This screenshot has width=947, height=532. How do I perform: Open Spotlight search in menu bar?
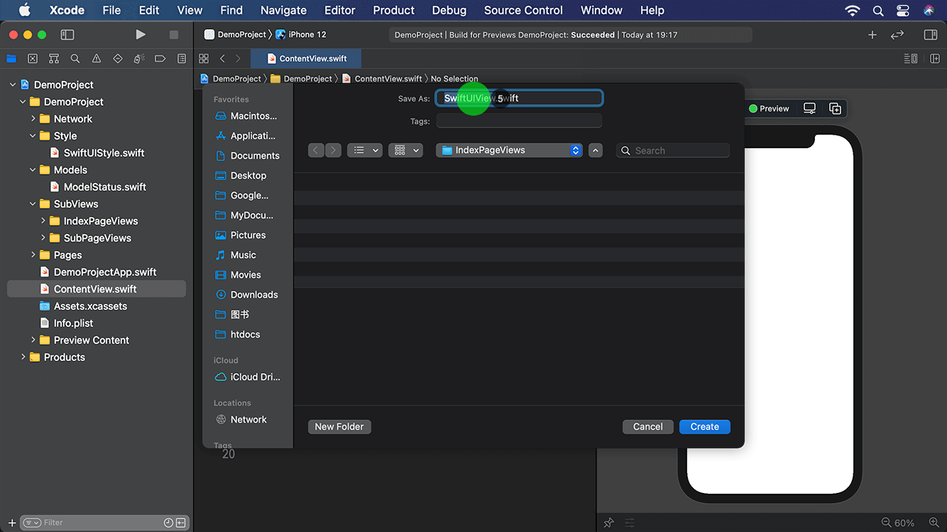coord(878,11)
